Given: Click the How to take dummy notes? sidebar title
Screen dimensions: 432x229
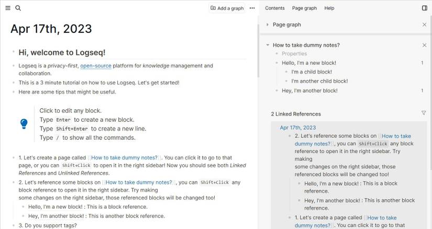Looking at the screenshot, I should (306, 45).
